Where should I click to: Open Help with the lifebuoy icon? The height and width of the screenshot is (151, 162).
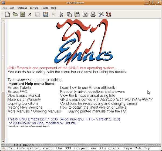pyautogui.click(x=109, y=14)
